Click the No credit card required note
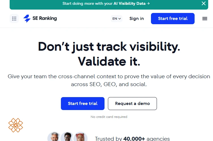This screenshot has width=213, height=141. 109,117
